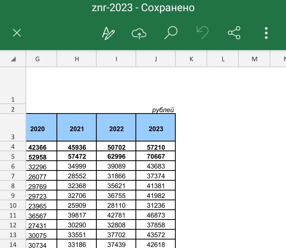Open search with the magnifier icon

[x=170, y=33]
